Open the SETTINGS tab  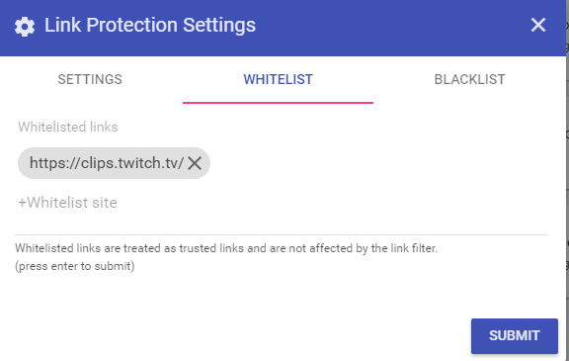(x=90, y=79)
